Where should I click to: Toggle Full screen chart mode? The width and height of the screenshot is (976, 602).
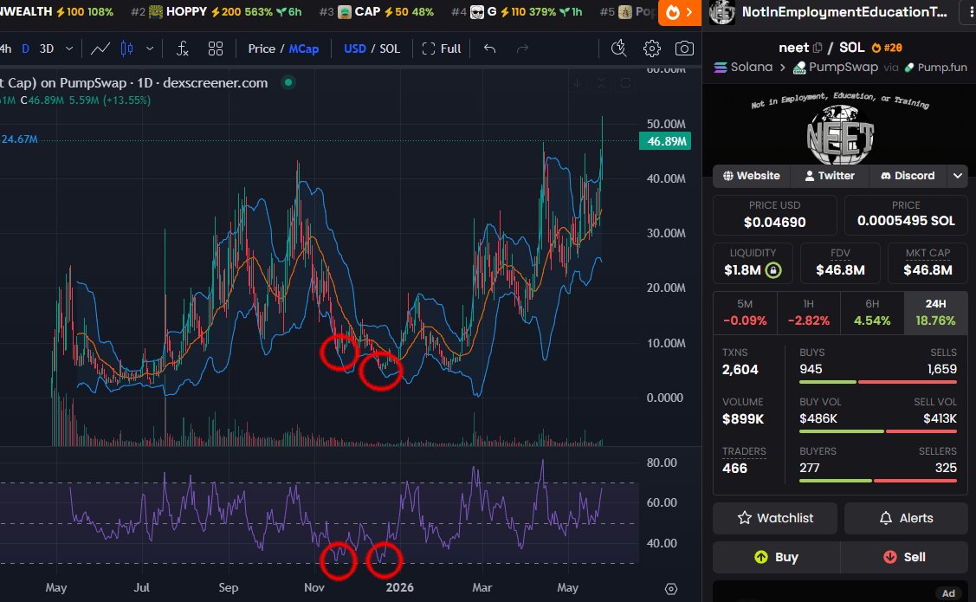point(442,49)
